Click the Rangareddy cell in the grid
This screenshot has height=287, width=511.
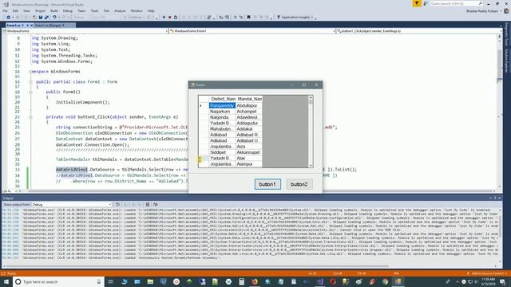point(222,105)
